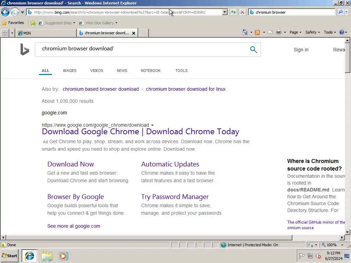Image resolution: width=351 pixels, height=263 pixels.
Task: Click the IE search magnifier button
Action: pos(340,12)
